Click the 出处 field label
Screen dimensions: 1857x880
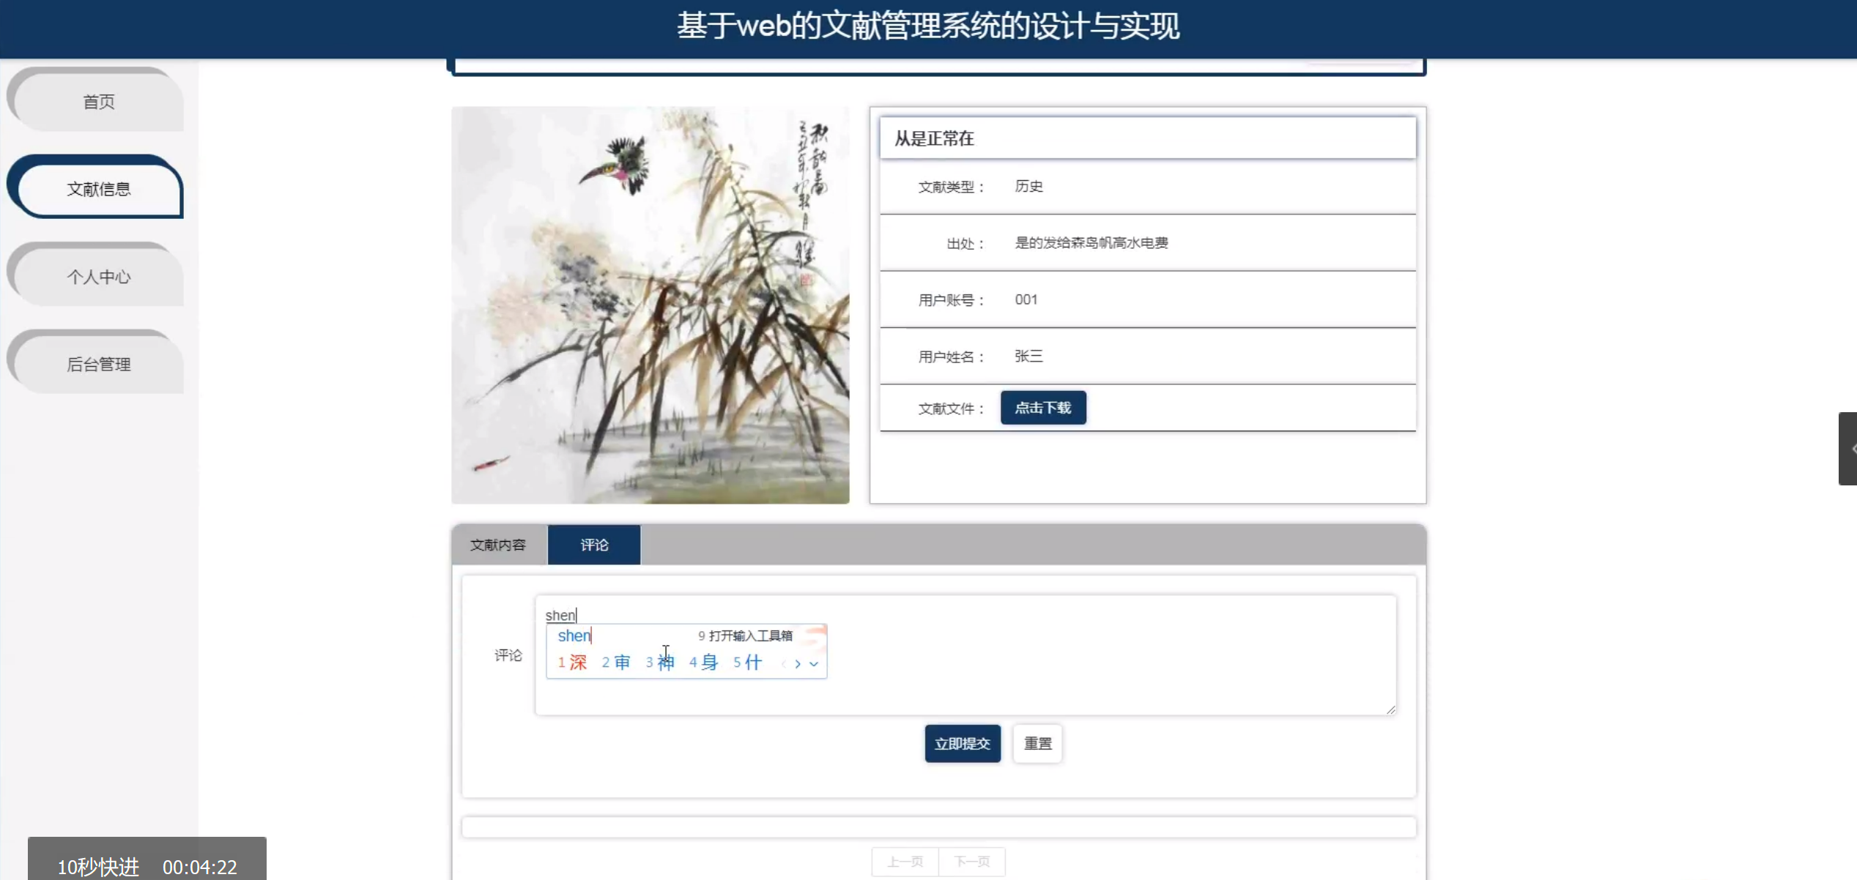click(965, 244)
